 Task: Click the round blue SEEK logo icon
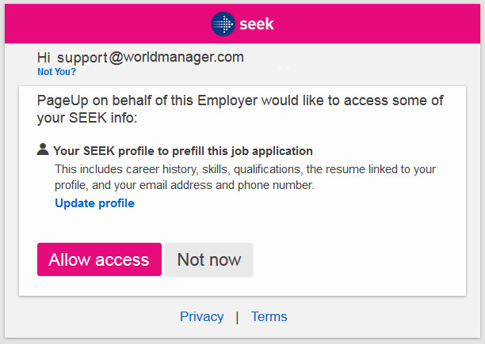[223, 24]
